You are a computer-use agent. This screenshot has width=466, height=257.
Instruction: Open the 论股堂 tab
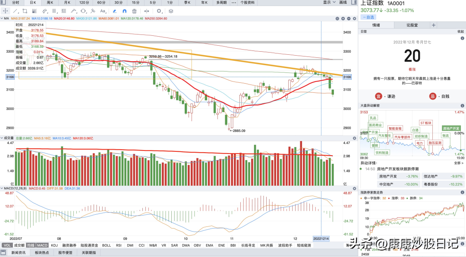coord(412,25)
